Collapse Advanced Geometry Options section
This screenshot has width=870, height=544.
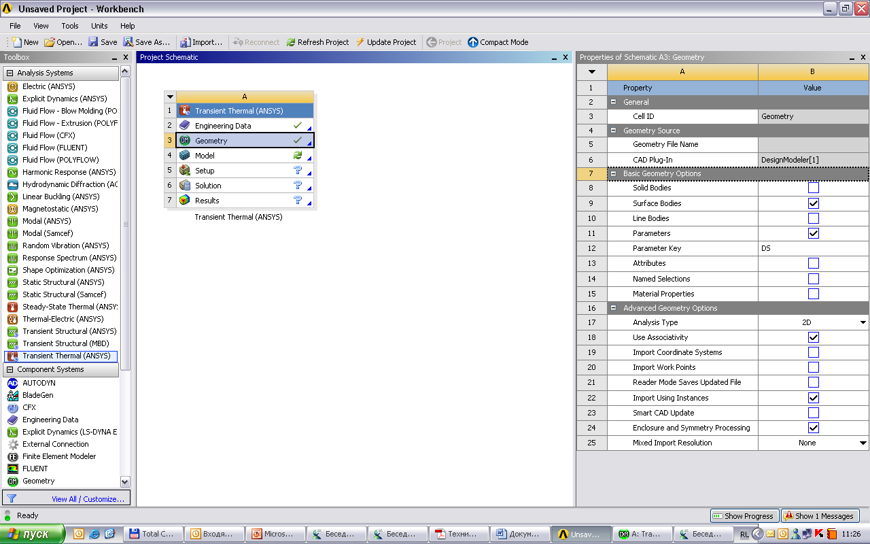[x=614, y=308]
